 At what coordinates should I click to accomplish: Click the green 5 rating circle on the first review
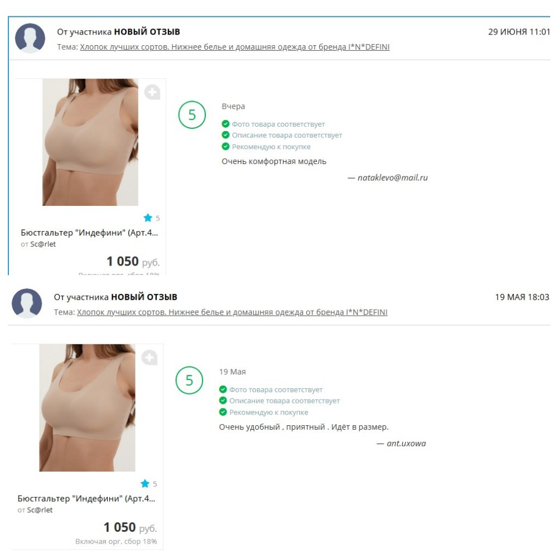(x=192, y=114)
